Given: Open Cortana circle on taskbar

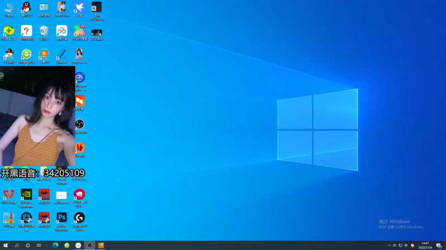Looking at the screenshot, I should coord(27,246).
